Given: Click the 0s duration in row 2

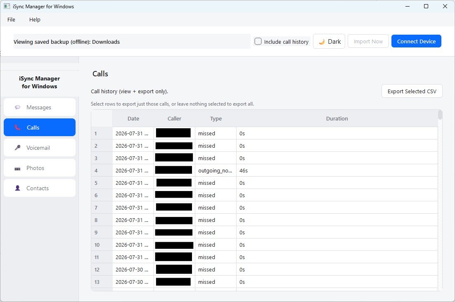Looking at the screenshot, I should tap(337, 146).
